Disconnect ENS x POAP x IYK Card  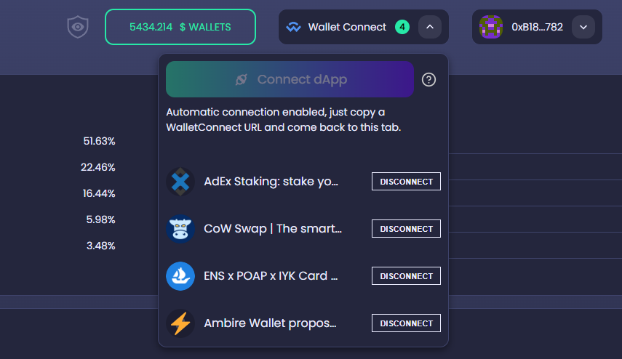[x=406, y=275]
